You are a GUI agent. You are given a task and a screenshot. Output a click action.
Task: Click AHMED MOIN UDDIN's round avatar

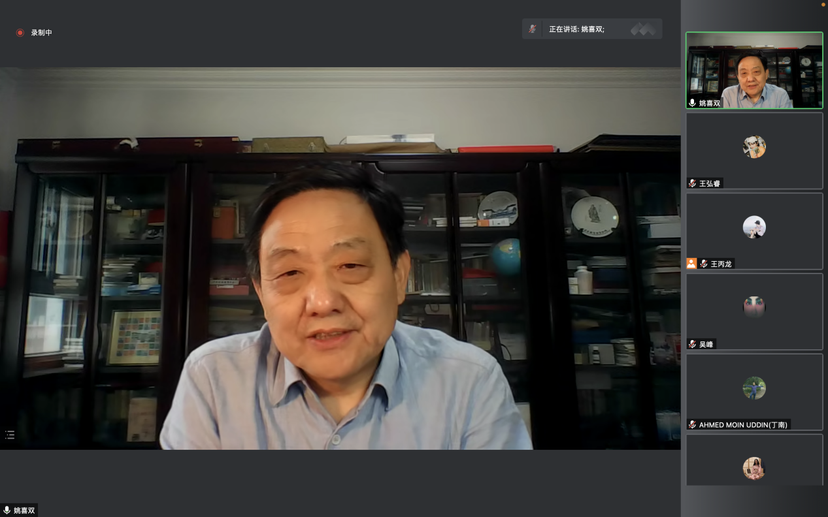(754, 388)
